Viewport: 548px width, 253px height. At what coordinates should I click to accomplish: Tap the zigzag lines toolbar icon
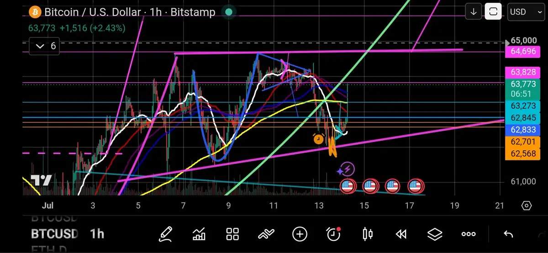tap(266, 234)
